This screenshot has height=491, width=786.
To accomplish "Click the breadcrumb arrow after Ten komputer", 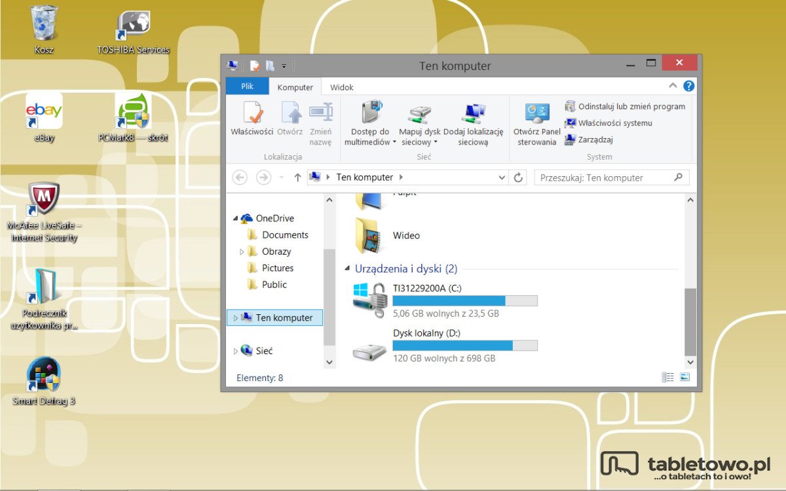I will [401, 177].
